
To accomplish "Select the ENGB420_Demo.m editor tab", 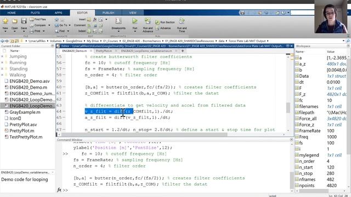I will coord(75,51).
